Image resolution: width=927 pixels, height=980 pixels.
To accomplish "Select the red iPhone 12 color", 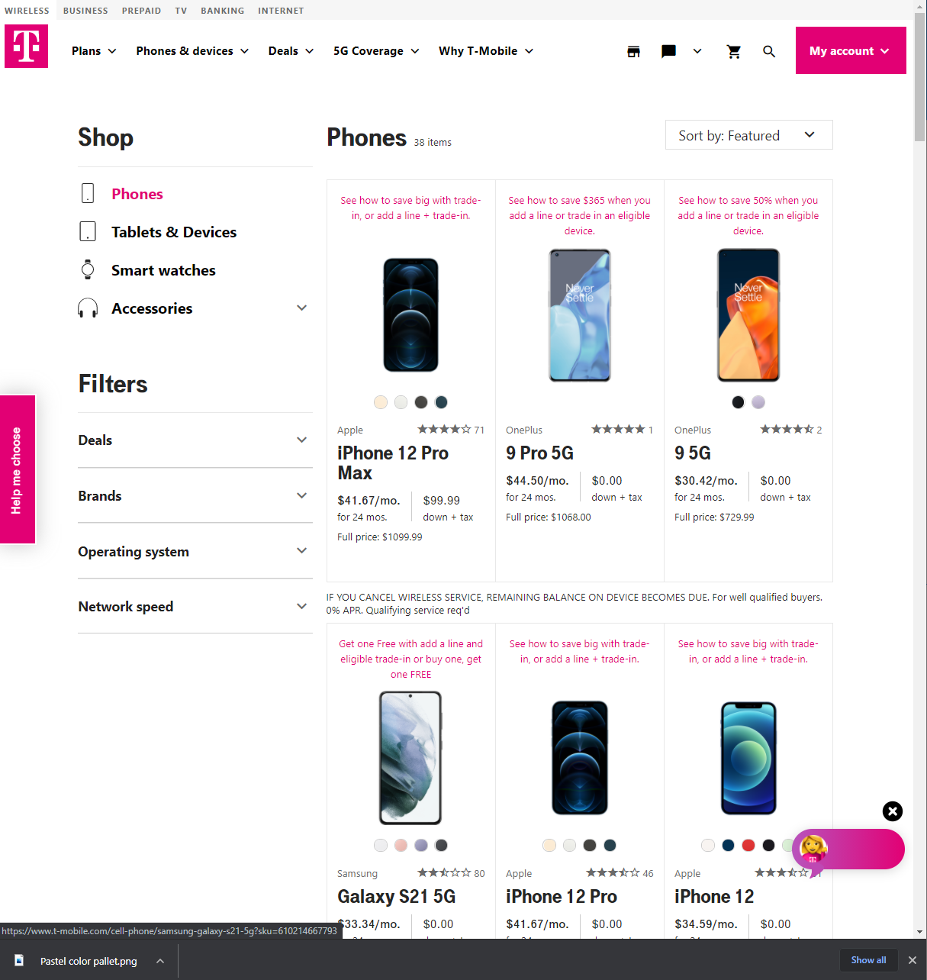I will pos(748,845).
